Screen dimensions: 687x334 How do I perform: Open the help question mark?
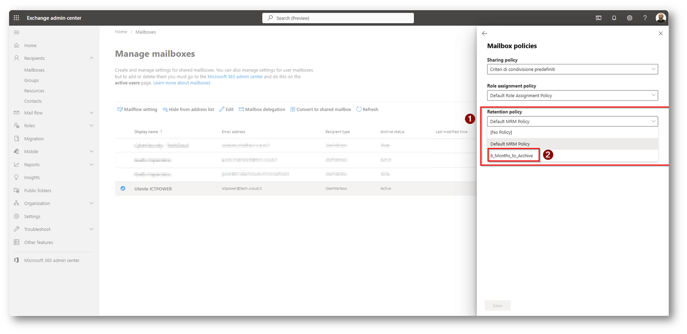tap(645, 18)
